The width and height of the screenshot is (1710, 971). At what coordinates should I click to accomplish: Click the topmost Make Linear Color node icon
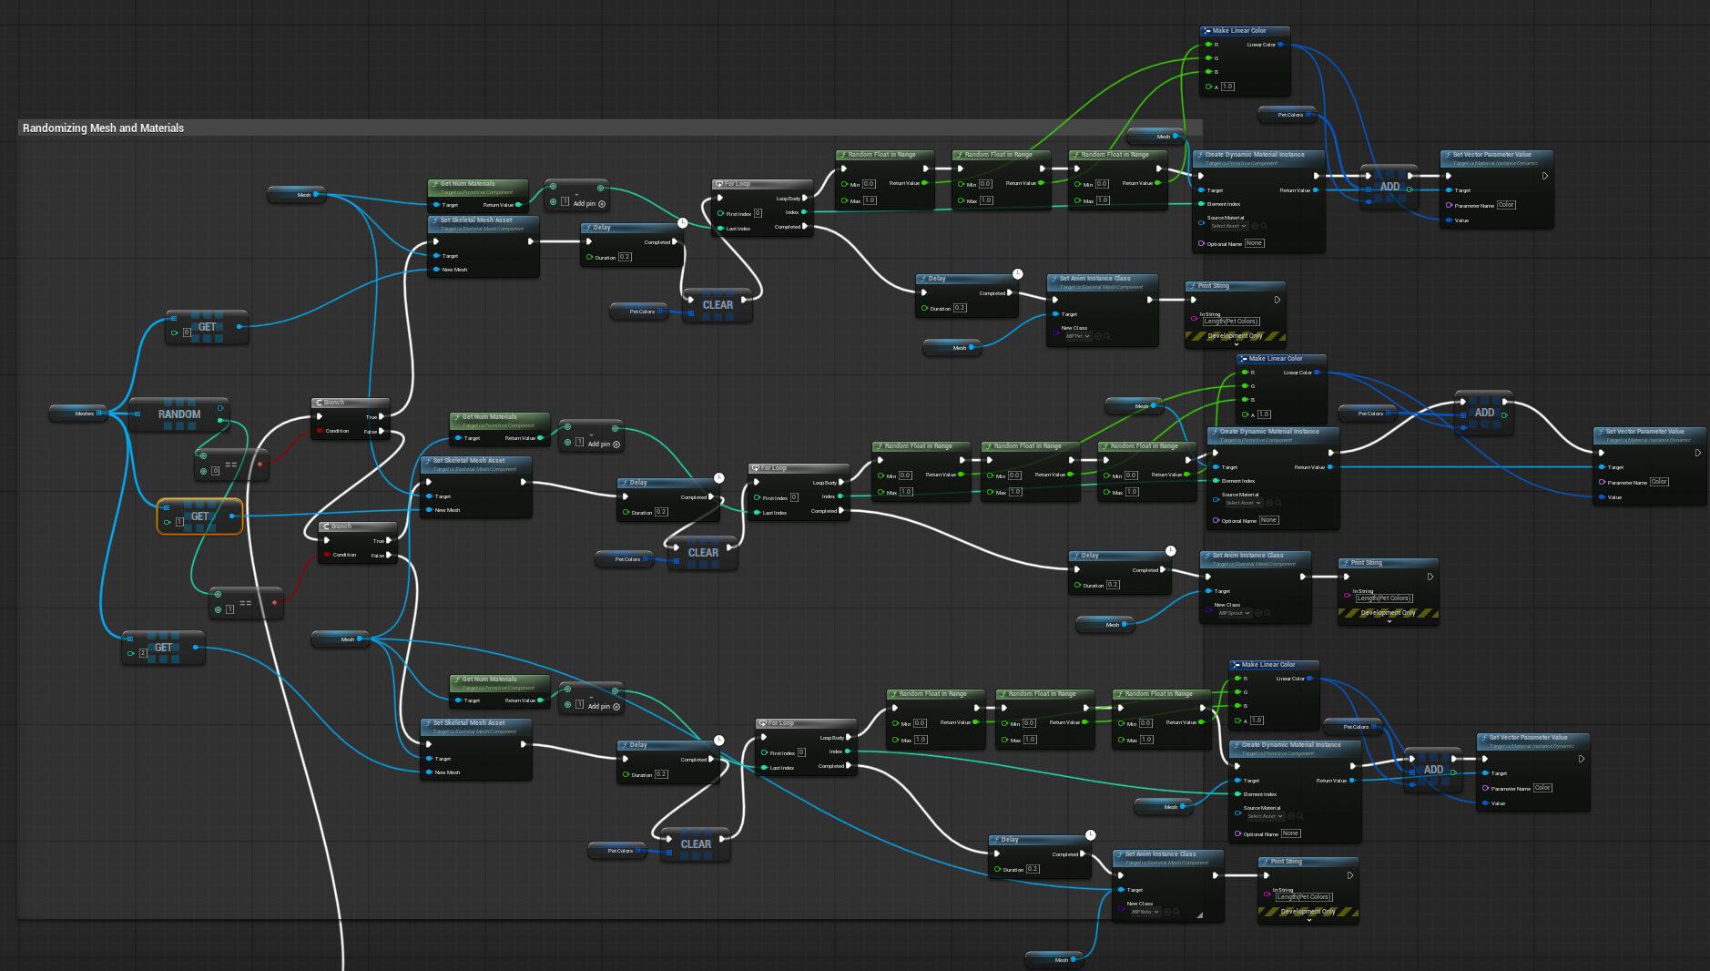tap(1206, 31)
